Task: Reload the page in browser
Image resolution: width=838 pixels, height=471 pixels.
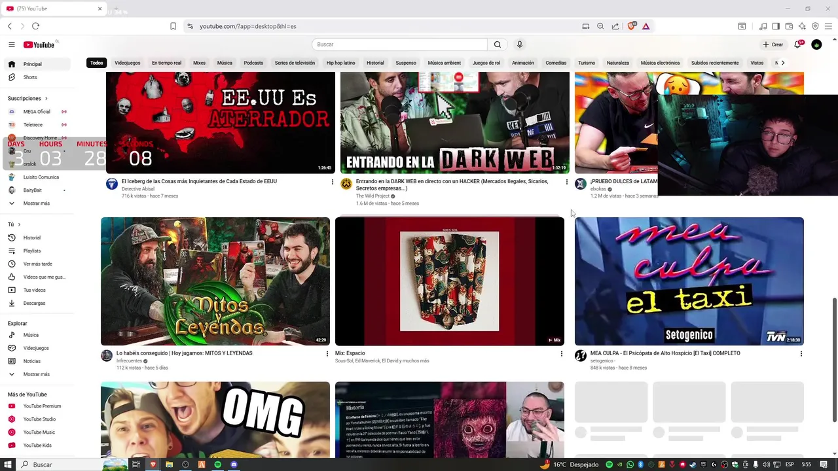Action: [35, 26]
